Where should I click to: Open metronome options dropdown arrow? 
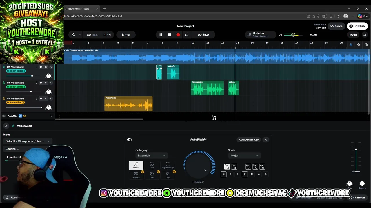[x=80, y=35]
